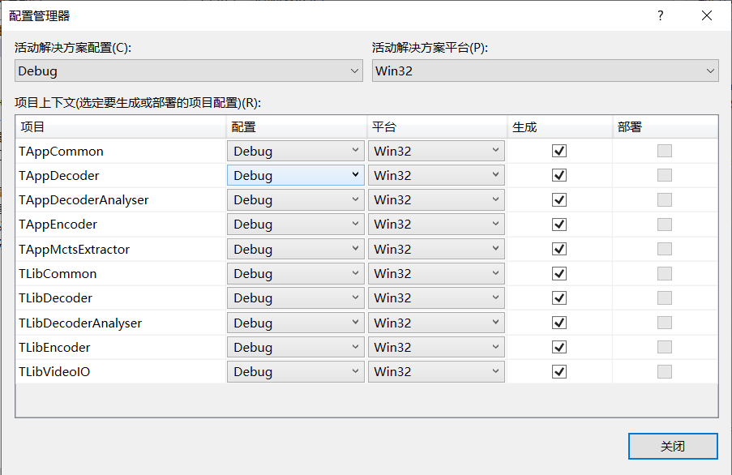
Task: Open configuration dropdown for TAppDecoder
Action: [296, 175]
